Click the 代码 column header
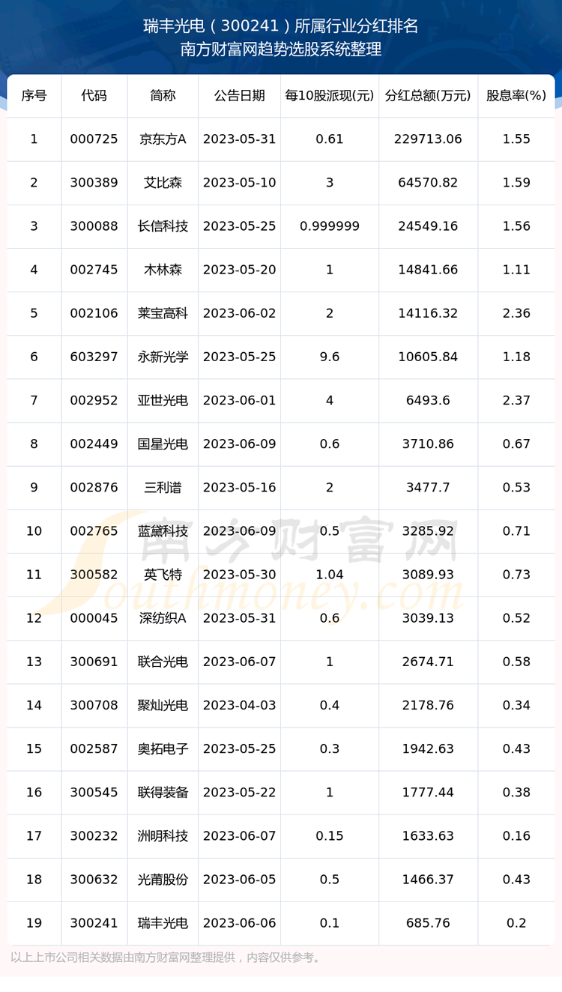562x992 pixels. [x=94, y=96]
